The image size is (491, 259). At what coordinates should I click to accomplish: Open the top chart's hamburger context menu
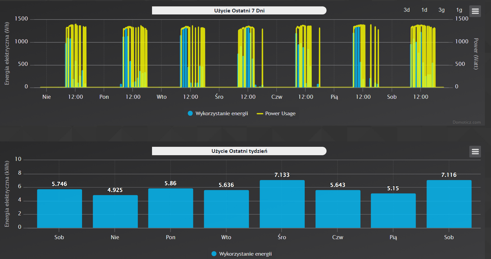[475, 11]
